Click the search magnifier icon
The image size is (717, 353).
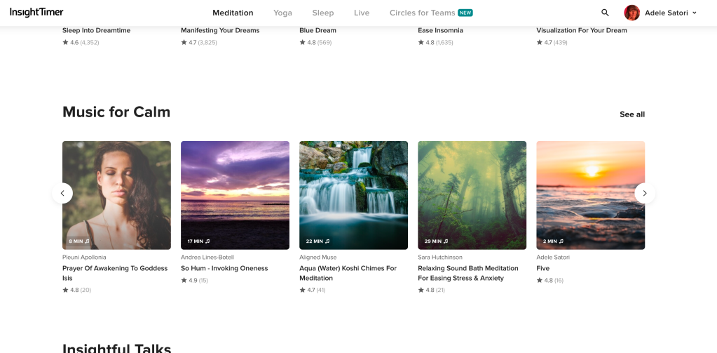tap(605, 13)
